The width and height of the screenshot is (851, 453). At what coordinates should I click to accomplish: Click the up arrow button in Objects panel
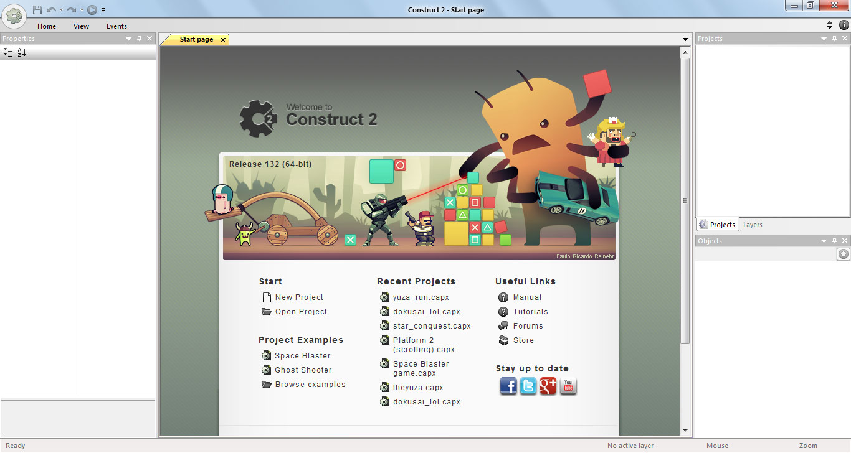[x=843, y=254]
